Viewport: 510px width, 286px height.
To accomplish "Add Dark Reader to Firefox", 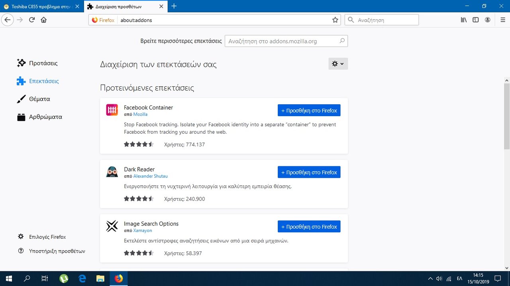I will click(309, 172).
